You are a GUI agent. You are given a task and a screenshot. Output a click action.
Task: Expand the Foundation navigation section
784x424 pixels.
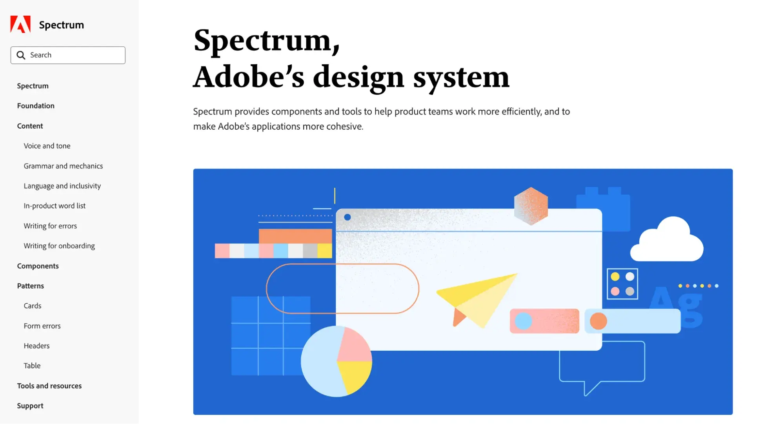pyautogui.click(x=36, y=105)
